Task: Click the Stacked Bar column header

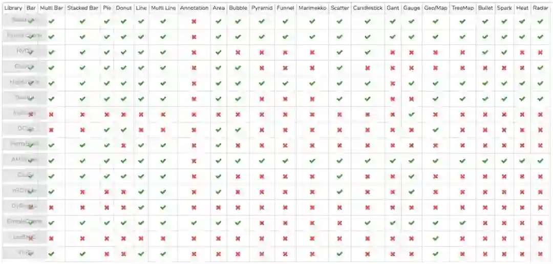Action: (x=82, y=8)
